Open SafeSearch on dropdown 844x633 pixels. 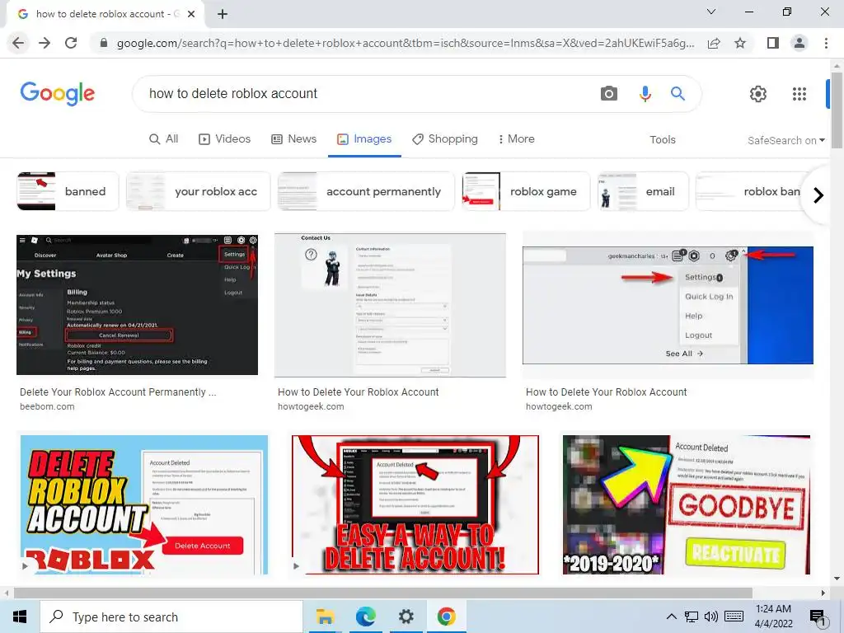click(x=785, y=140)
